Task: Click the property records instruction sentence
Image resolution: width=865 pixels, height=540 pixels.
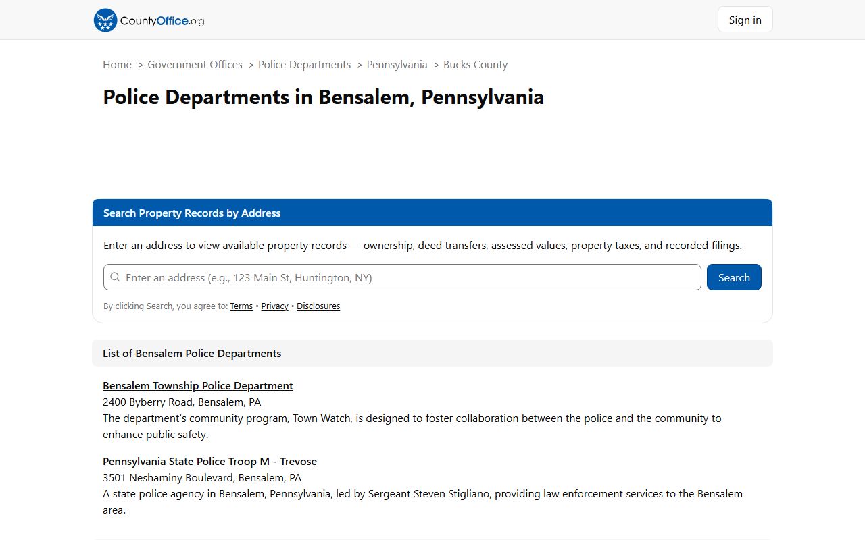Action: click(x=422, y=246)
